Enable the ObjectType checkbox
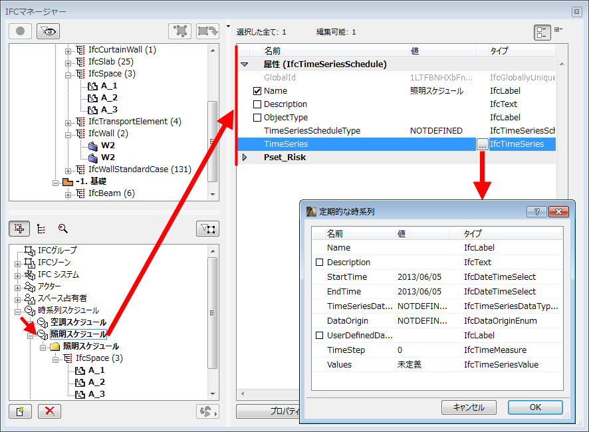This screenshot has height=432, width=589. pyautogui.click(x=257, y=118)
